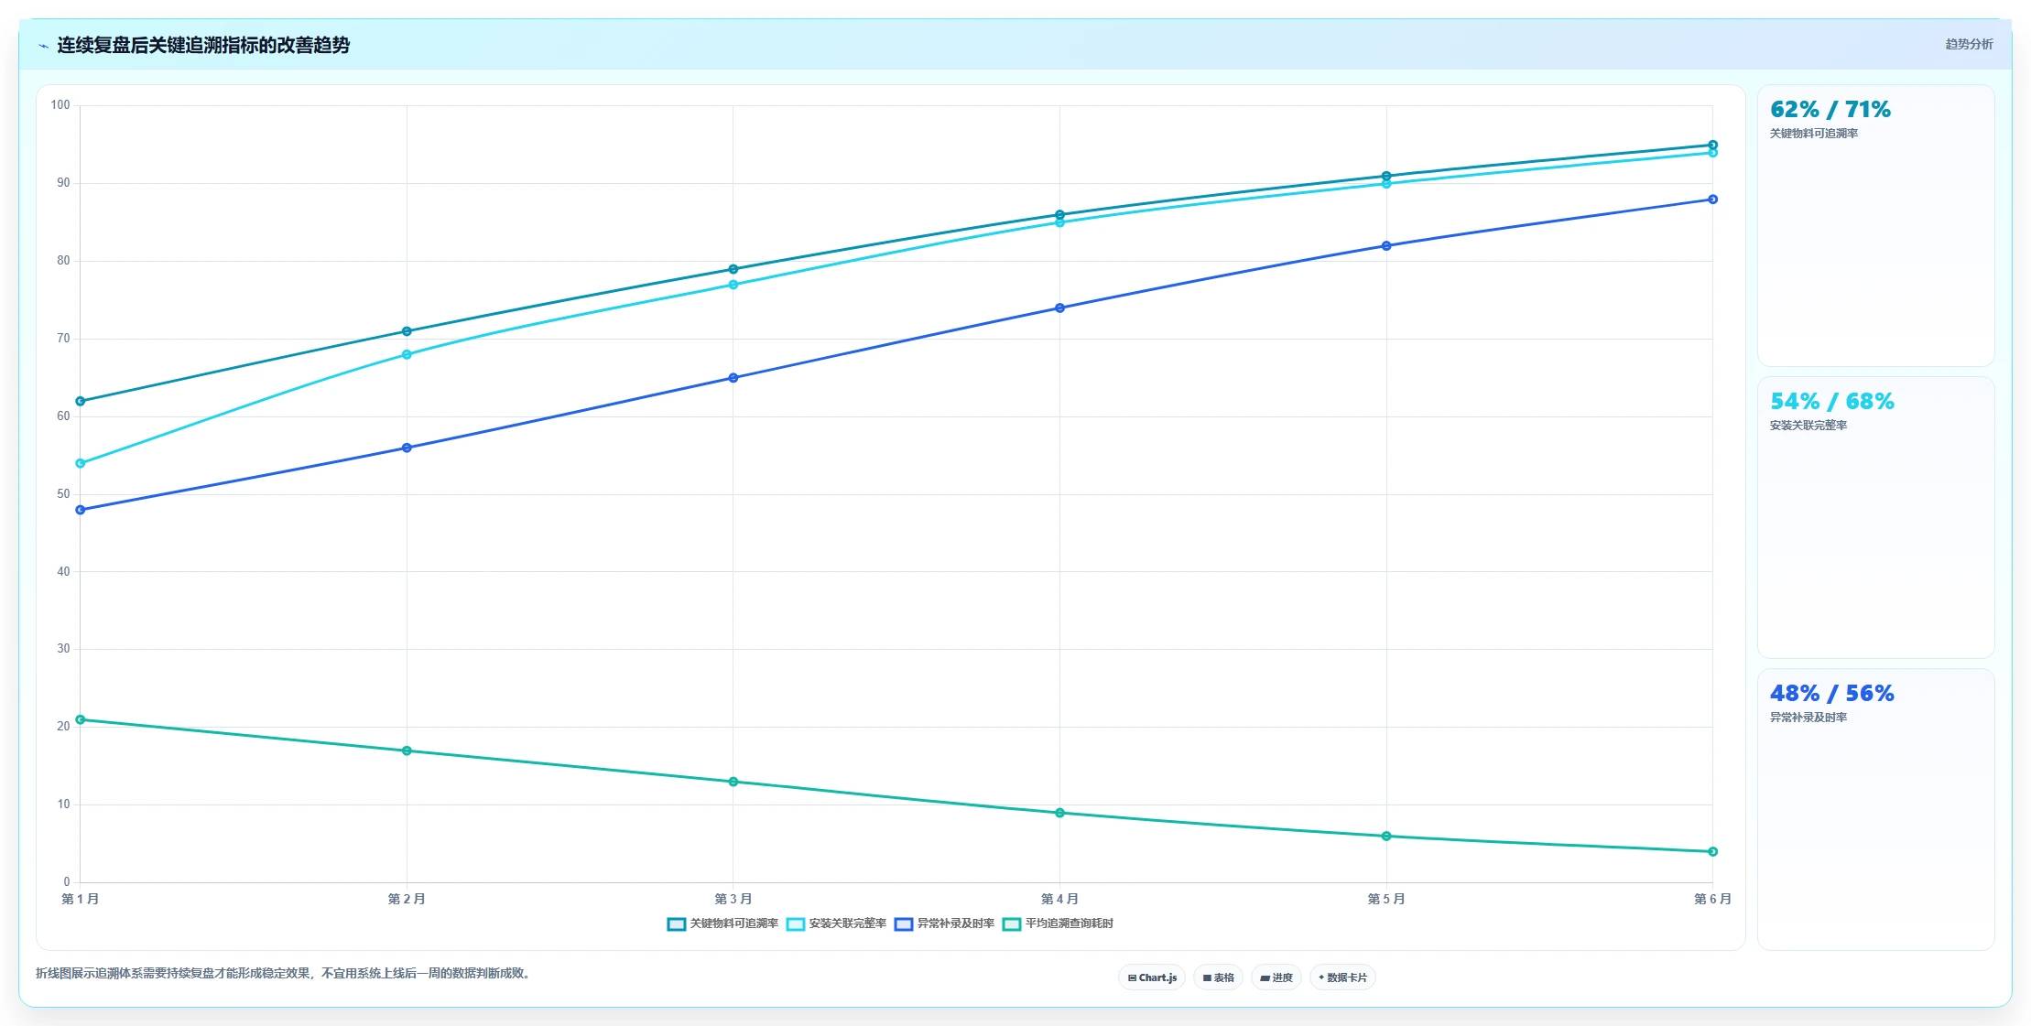Image resolution: width=2031 pixels, height=1026 pixels.
Task: Click the chart title 连续复盘后关键追溯指标的改善趋势
Action: pos(203,46)
